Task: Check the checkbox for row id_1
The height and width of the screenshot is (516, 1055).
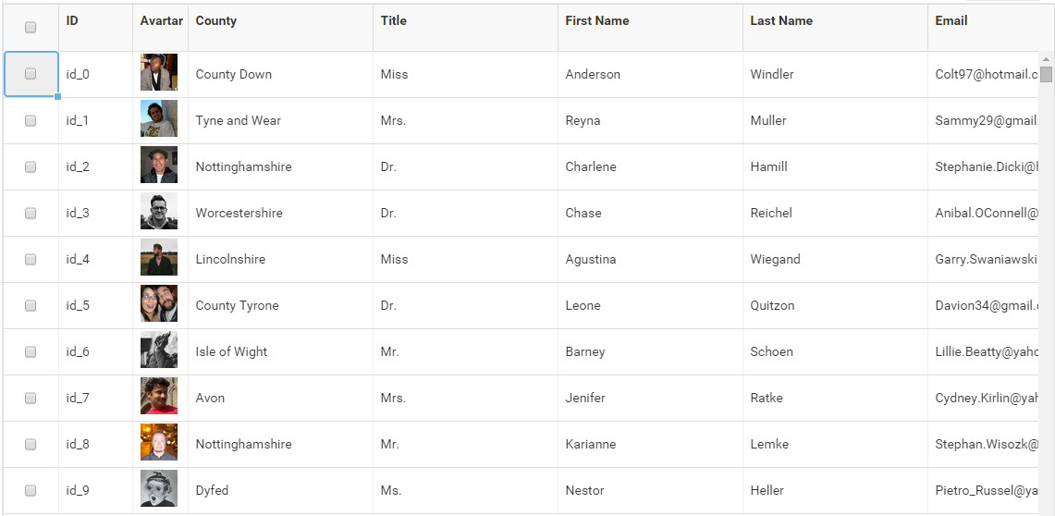Action: (31, 120)
